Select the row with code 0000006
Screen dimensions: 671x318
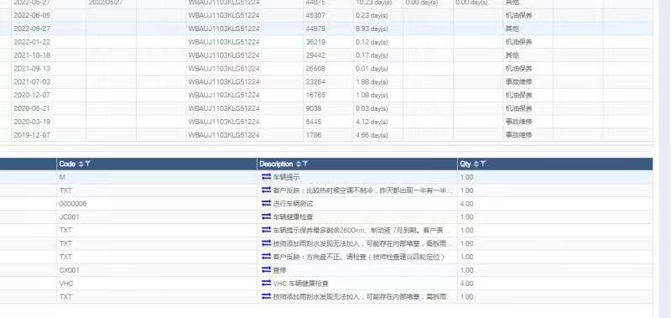click(x=326, y=204)
